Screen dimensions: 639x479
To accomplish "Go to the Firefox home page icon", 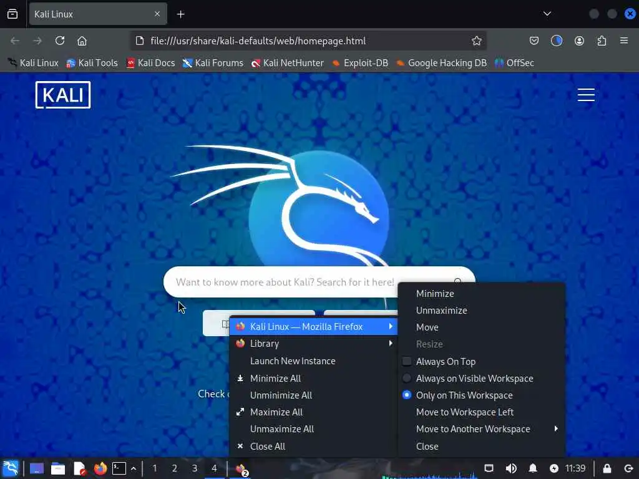I will 82,41.
